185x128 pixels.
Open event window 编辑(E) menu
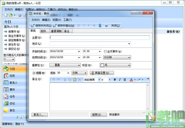(x=46, y=20)
